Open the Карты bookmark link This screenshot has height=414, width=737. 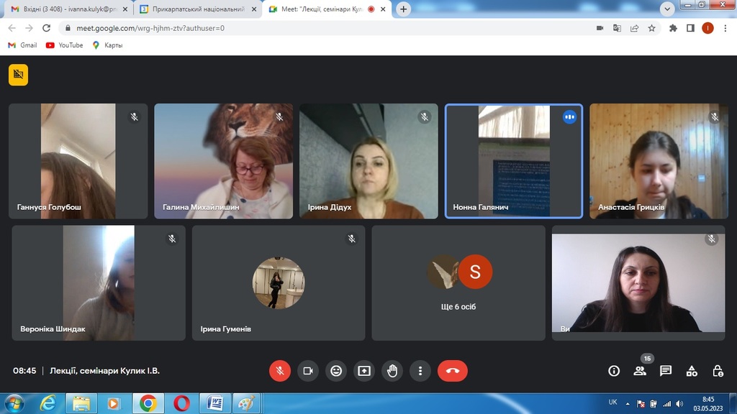[x=107, y=45]
